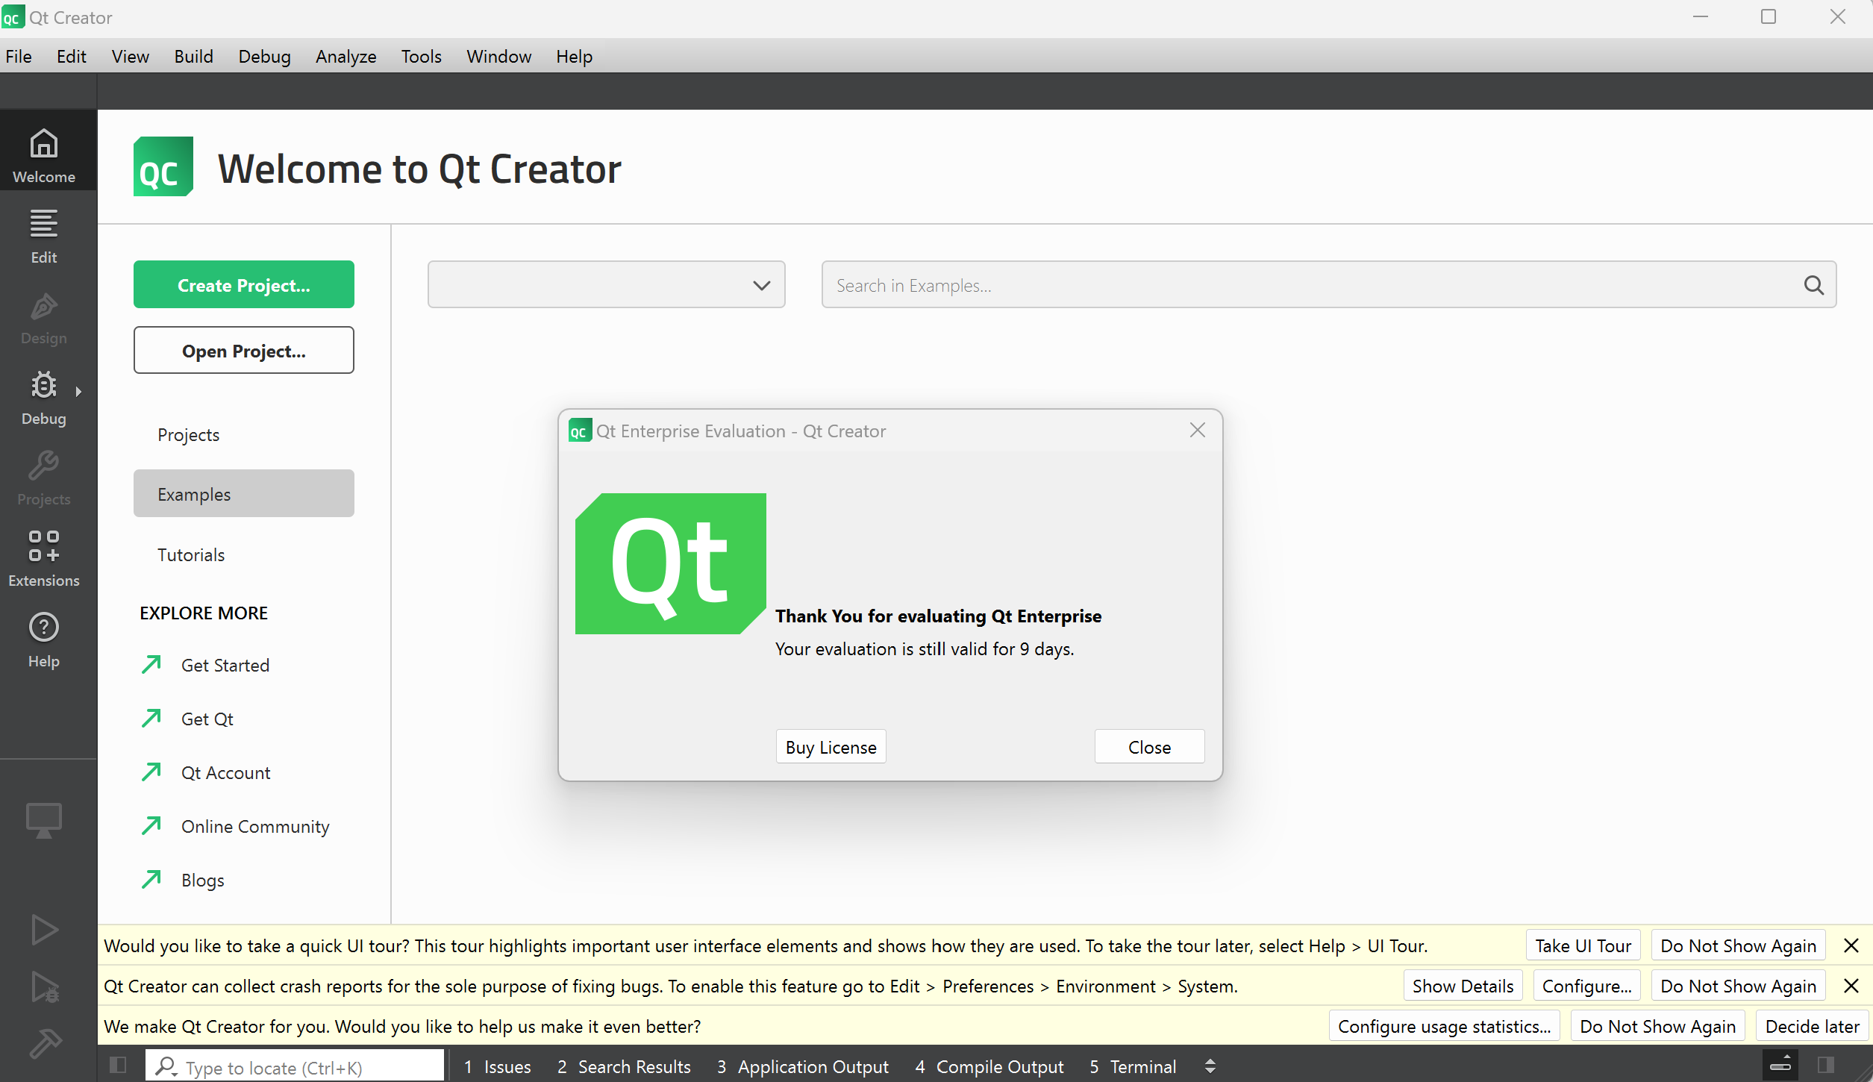This screenshot has height=1082, width=1873.
Task: Open the Search Results output pane
Action: 625,1066
